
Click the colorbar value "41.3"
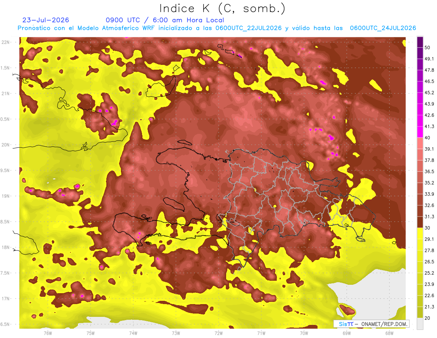(430, 127)
